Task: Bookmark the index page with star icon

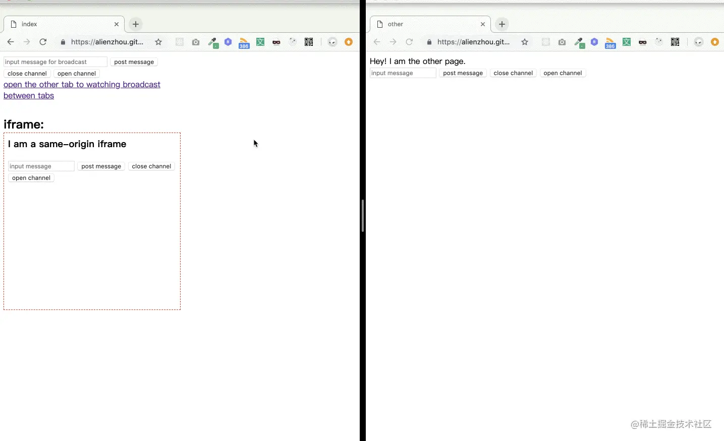Action: click(x=158, y=42)
